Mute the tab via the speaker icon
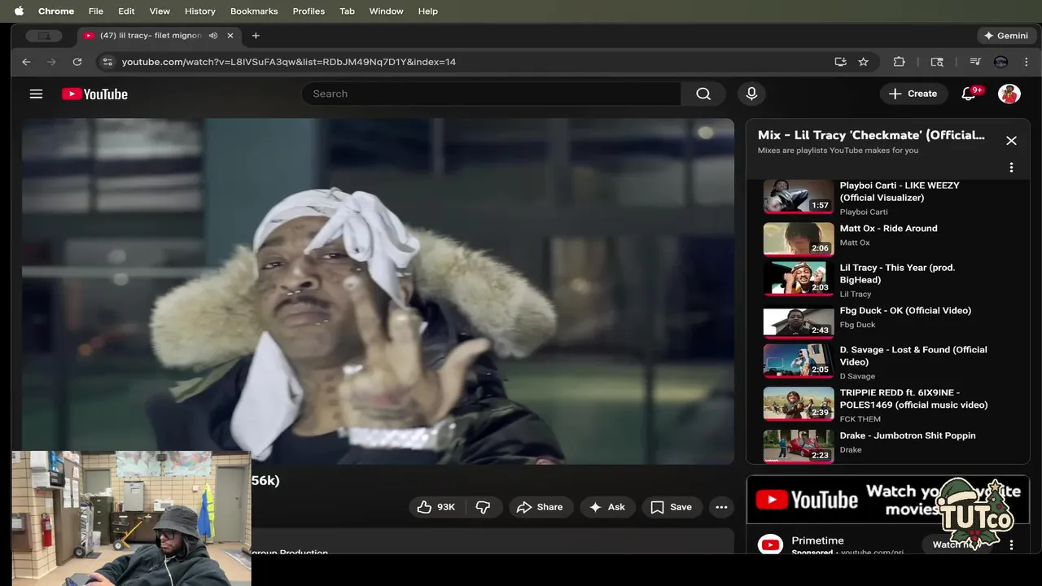The width and height of the screenshot is (1042, 586). (213, 36)
